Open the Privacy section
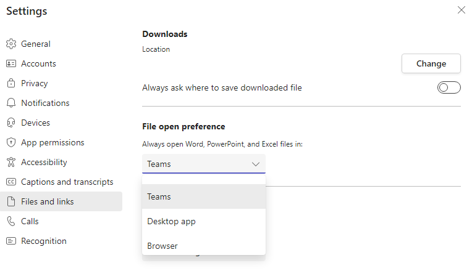 [x=61, y=83]
